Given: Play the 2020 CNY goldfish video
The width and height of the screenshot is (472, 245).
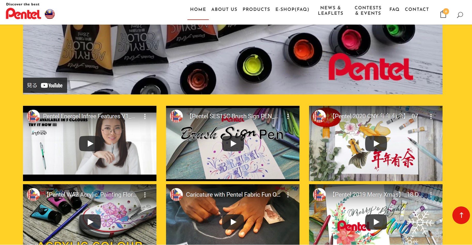Looking at the screenshot, I should pyautogui.click(x=376, y=144).
